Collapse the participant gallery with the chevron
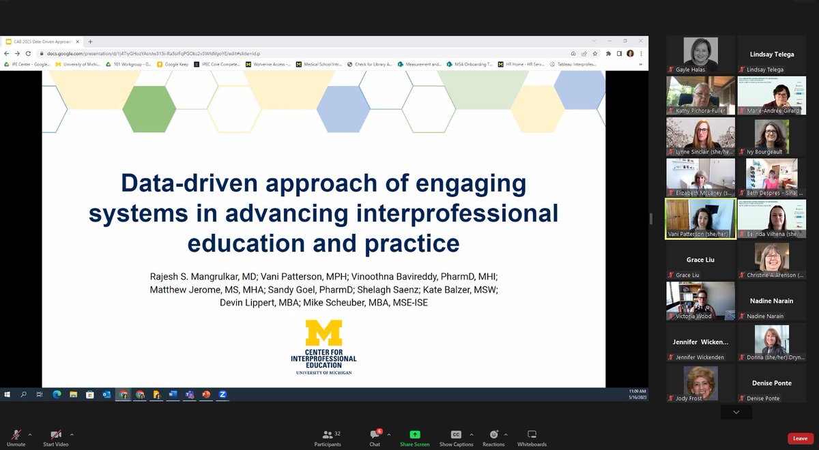Screen dimensions: 819x450 [x=736, y=412]
